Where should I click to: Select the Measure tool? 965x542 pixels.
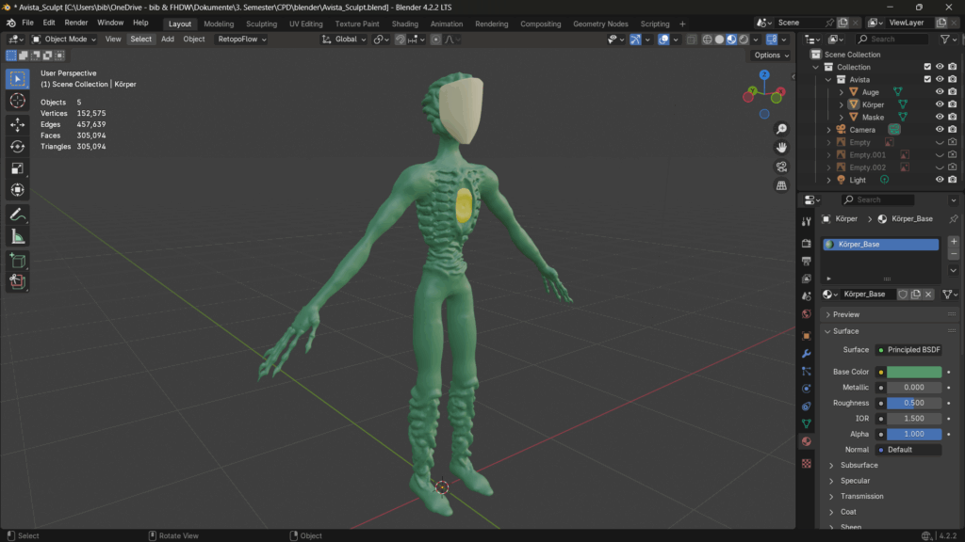(17, 237)
